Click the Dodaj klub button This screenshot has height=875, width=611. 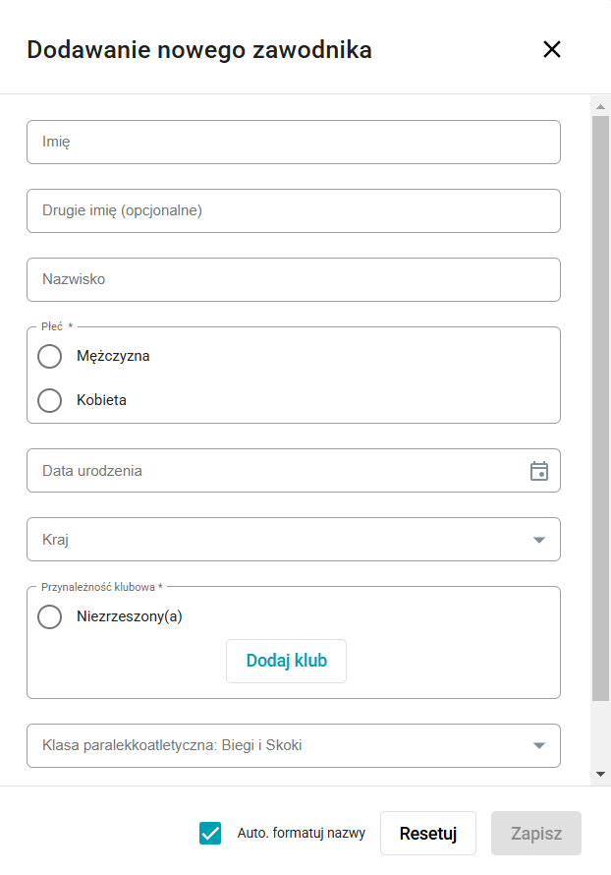tap(286, 661)
